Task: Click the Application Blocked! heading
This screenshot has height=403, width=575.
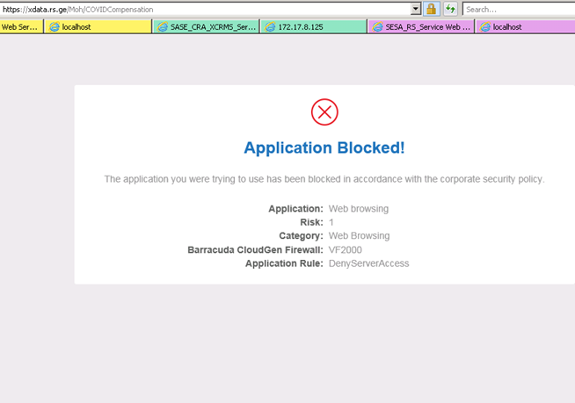Action: [324, 148]
